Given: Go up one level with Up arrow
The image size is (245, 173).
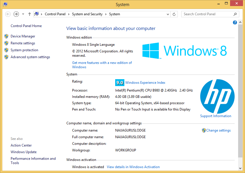Looking at the screenshot, I should pyautogui.click(x=30, y=14).
